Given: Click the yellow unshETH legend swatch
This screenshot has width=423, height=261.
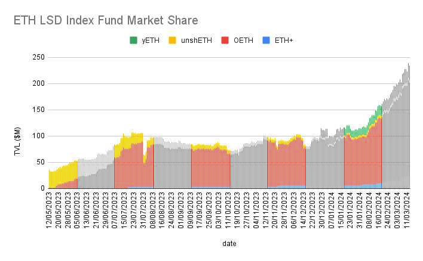Looking at the screenshot, I should pyautogui.click(x=171, y=41).
